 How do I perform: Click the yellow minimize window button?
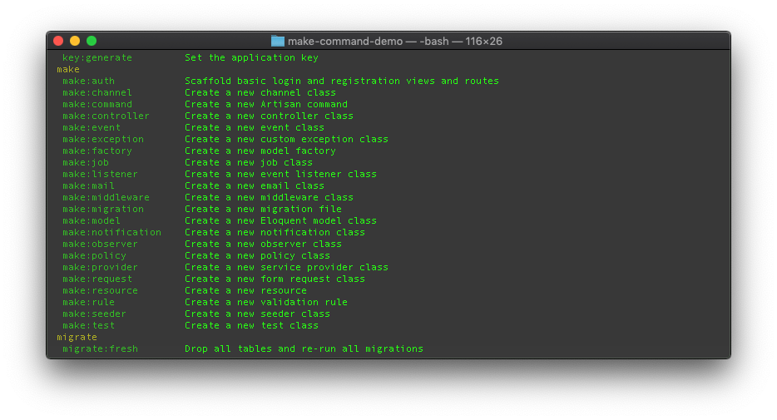[75, 41]
